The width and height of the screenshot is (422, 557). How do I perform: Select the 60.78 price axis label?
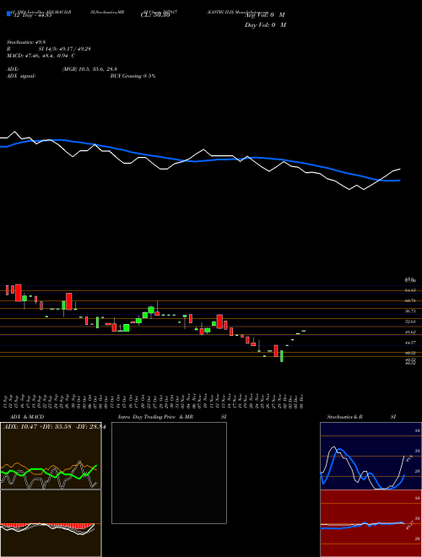[x=410, y=301]
